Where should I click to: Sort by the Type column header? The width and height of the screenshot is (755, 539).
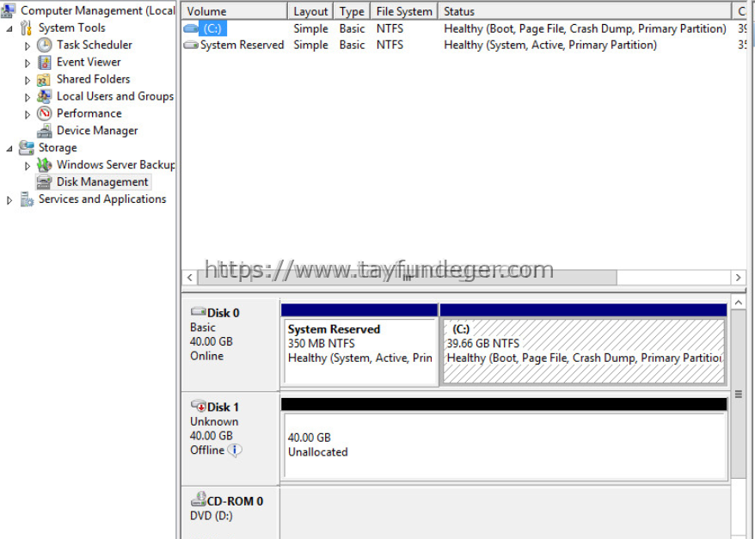(x=352, y=11)
